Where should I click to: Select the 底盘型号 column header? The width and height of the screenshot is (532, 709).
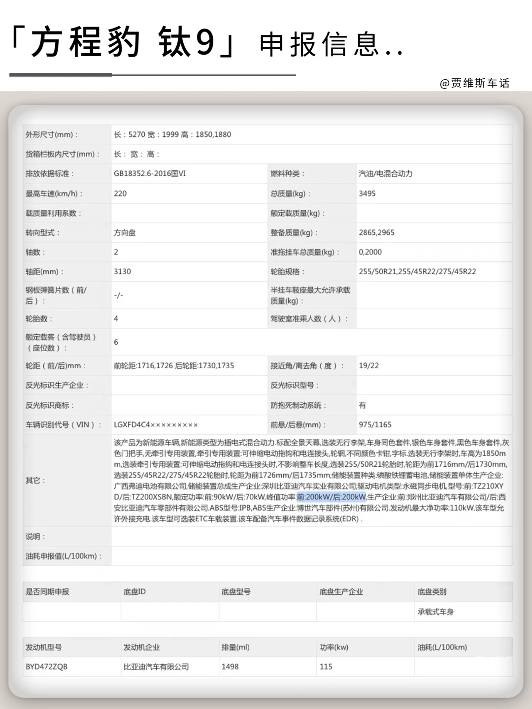coord(236,591)
